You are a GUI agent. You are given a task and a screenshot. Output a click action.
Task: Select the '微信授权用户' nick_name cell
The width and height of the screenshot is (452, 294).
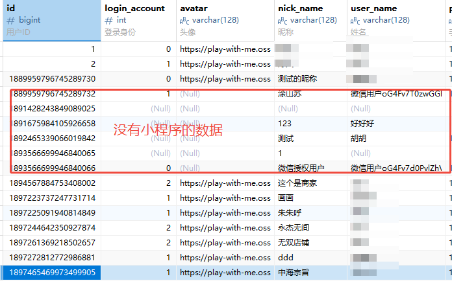[x=301, y=168]
